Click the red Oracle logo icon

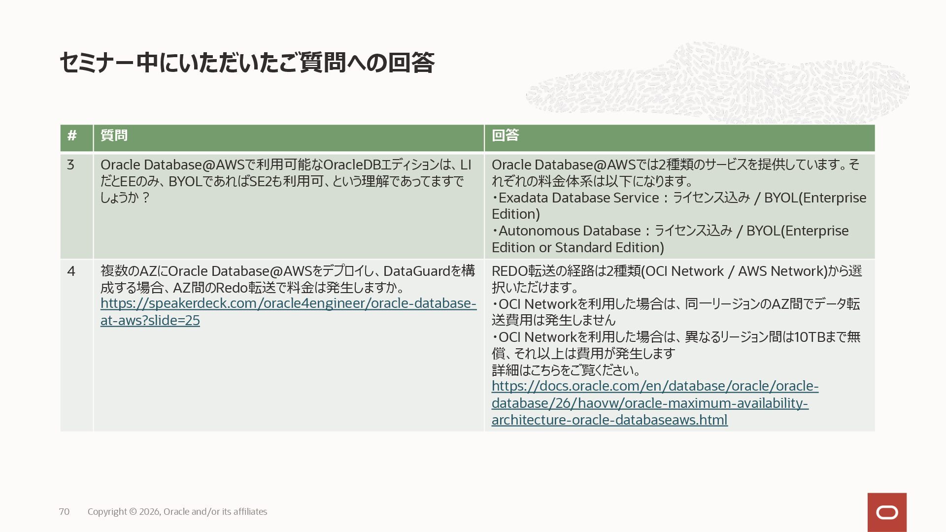pos(887,512)
